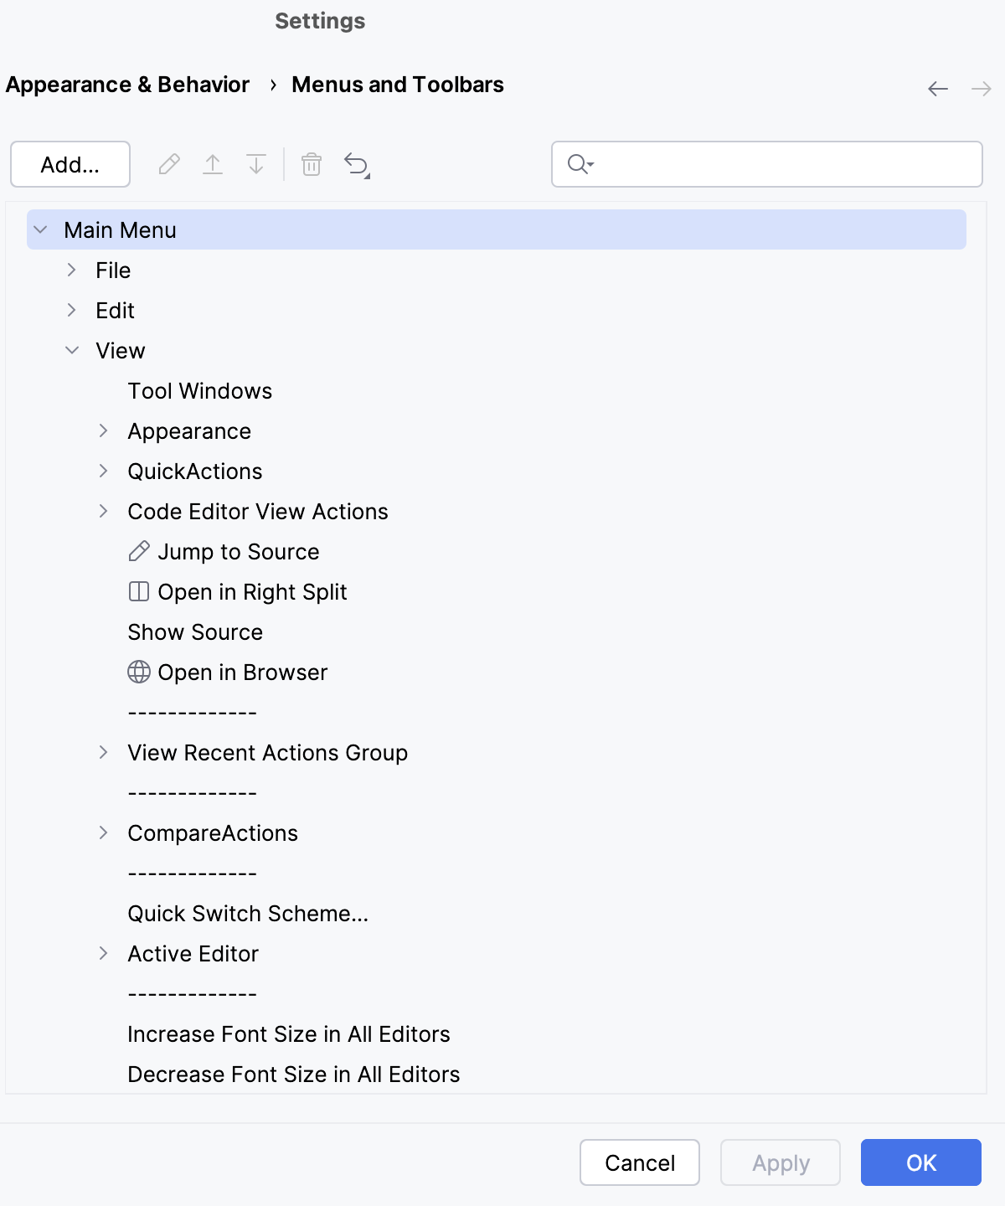
Task: Click the Open in Browser globe icon
Action: pos(138,672)
